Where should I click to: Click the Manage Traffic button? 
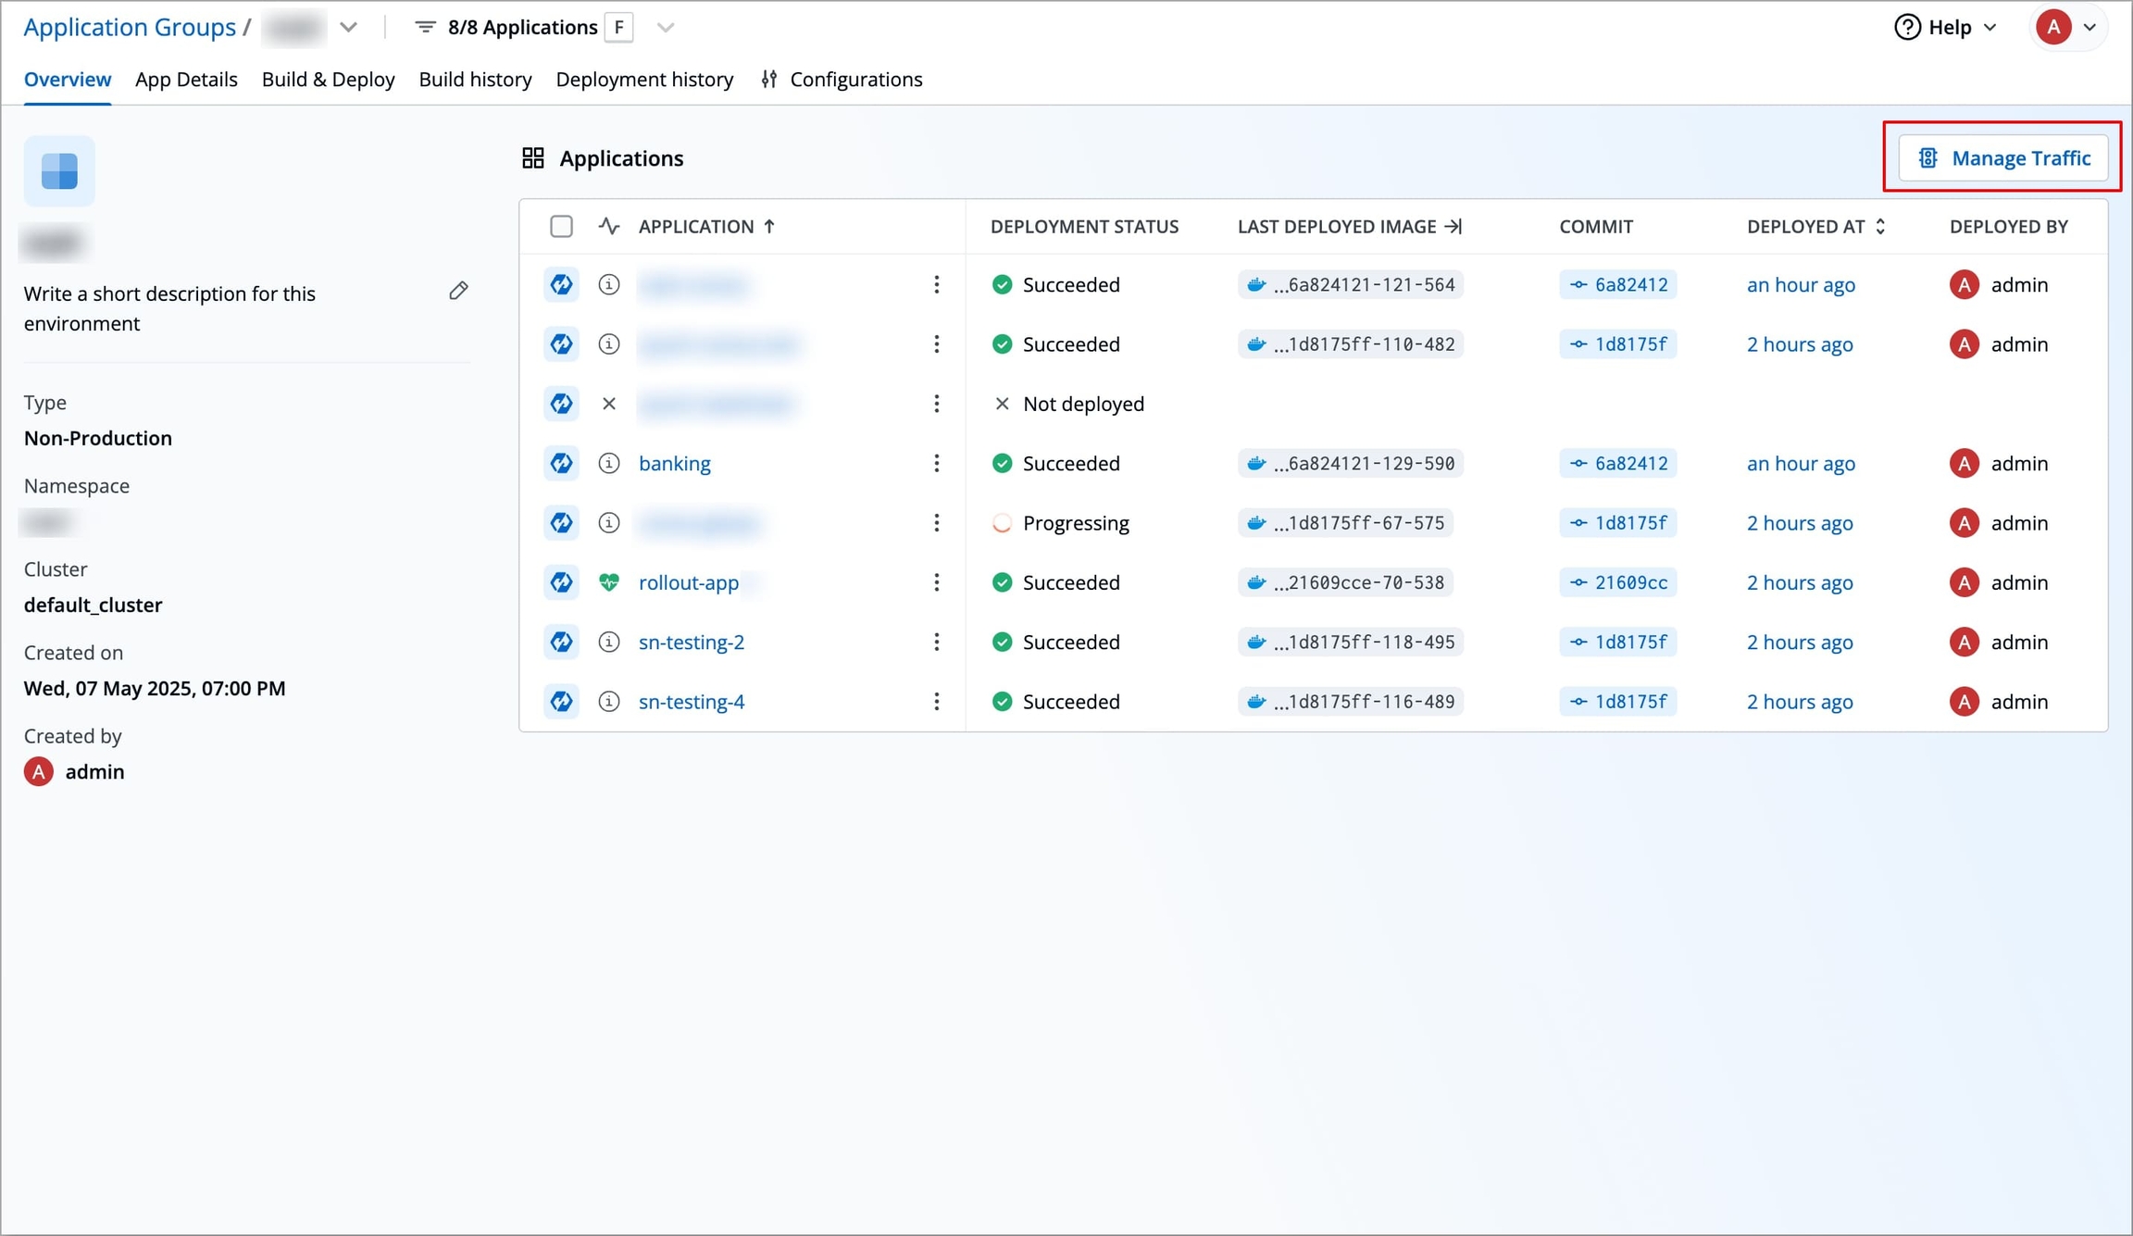(x=2002, y=158)
